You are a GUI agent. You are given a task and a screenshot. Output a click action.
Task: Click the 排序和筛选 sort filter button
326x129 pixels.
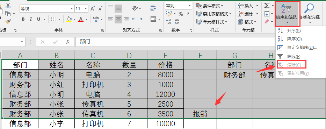point(288,14)
